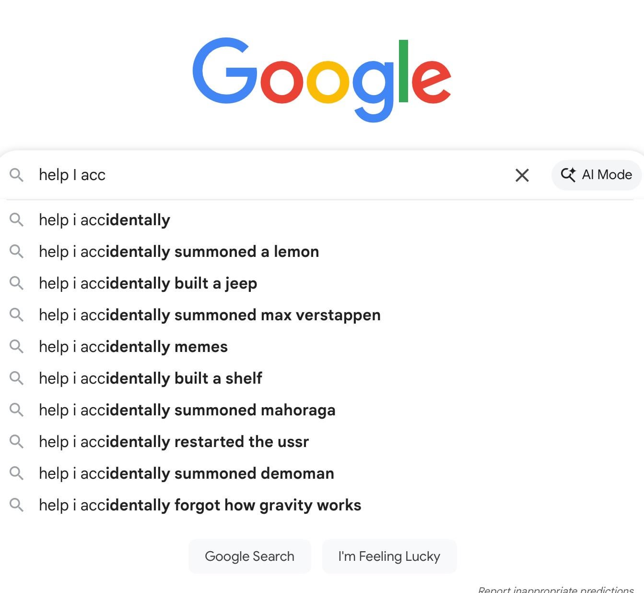Click magnifier icon beside 'summoned a lemon' suggestion
Viewport: 644px width, 593px height.
click(x=16, y=251)
